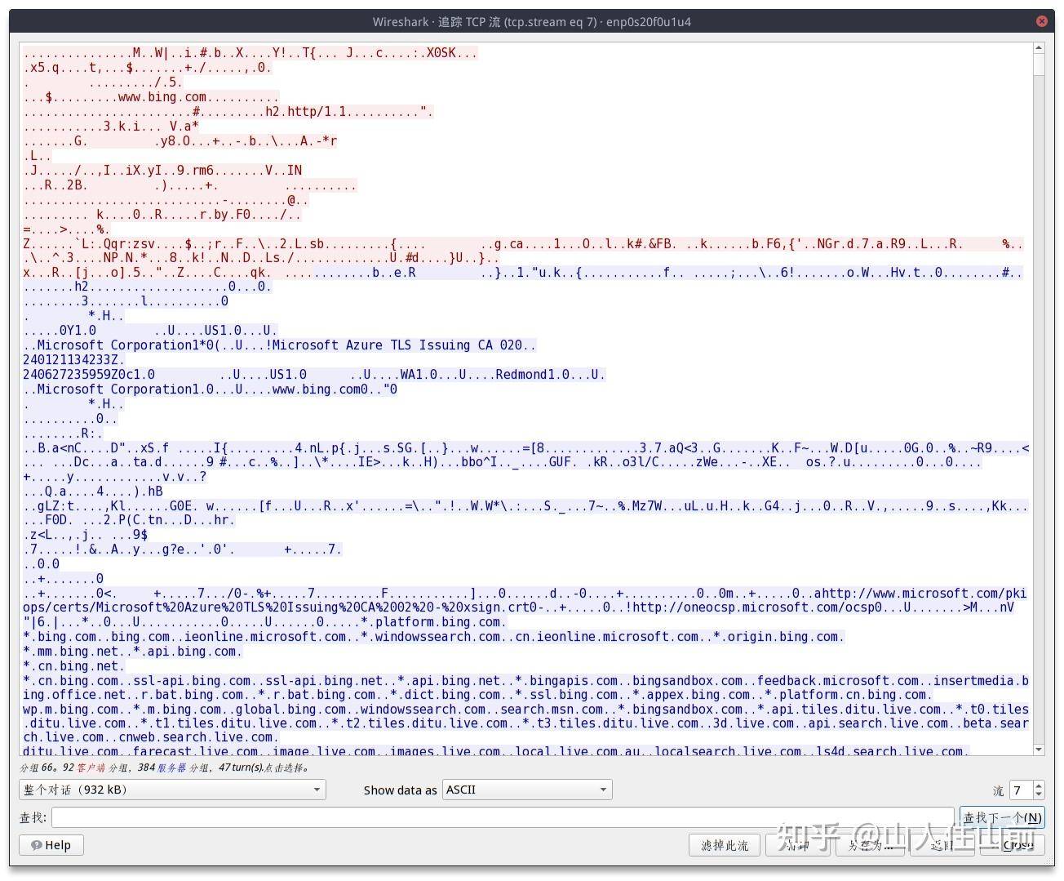Click the 滤掉此流 filter-out-stream button

click(725, 845)
